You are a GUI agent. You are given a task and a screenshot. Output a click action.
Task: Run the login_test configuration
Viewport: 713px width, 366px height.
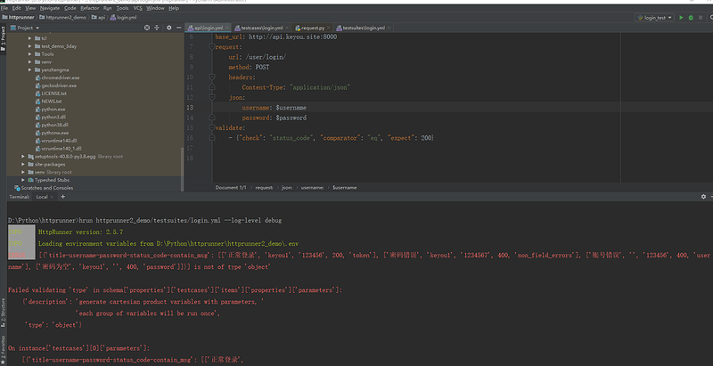click(x=681, y=18)
